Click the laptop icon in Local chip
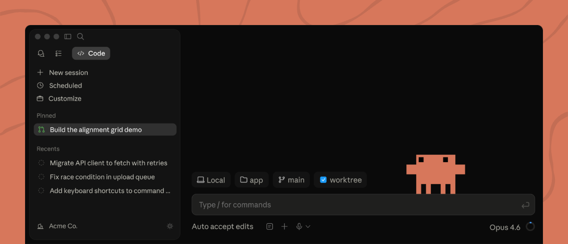 [200, 180]
